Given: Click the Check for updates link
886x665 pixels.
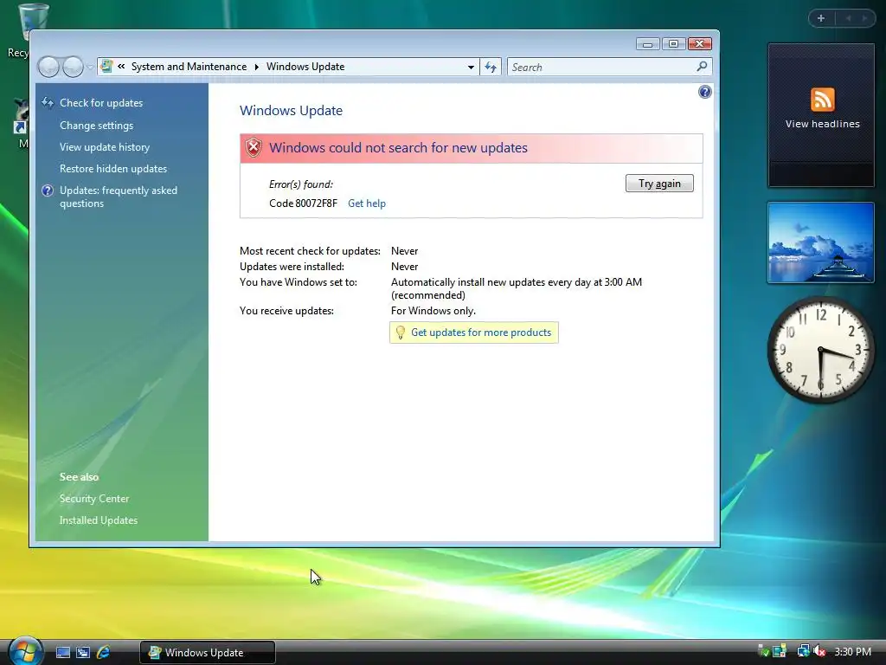Looking at the screenshot, I should tap(101, 103).
